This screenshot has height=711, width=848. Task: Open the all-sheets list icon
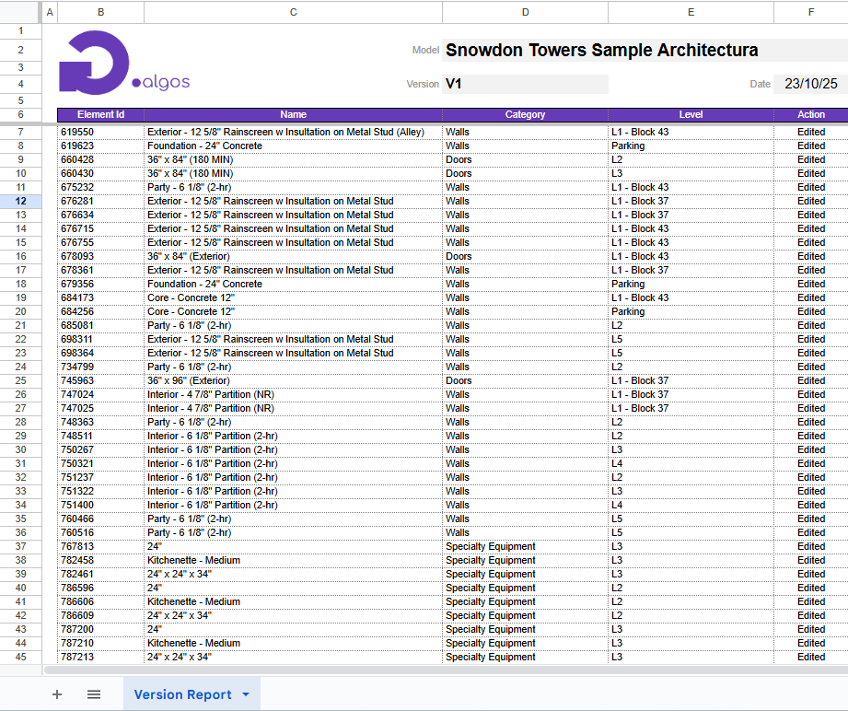tap(93, 694)
